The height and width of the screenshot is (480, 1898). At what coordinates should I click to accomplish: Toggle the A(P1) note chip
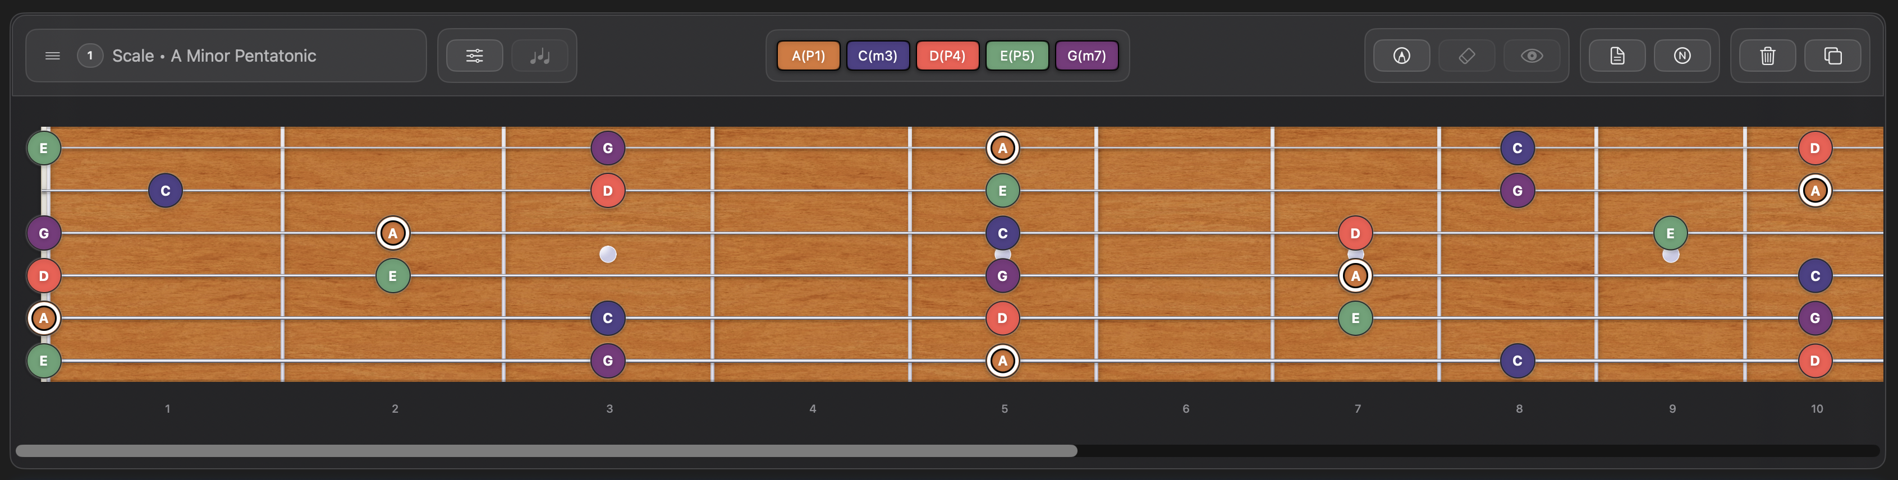pyautogui.click(x=808, y=56)
